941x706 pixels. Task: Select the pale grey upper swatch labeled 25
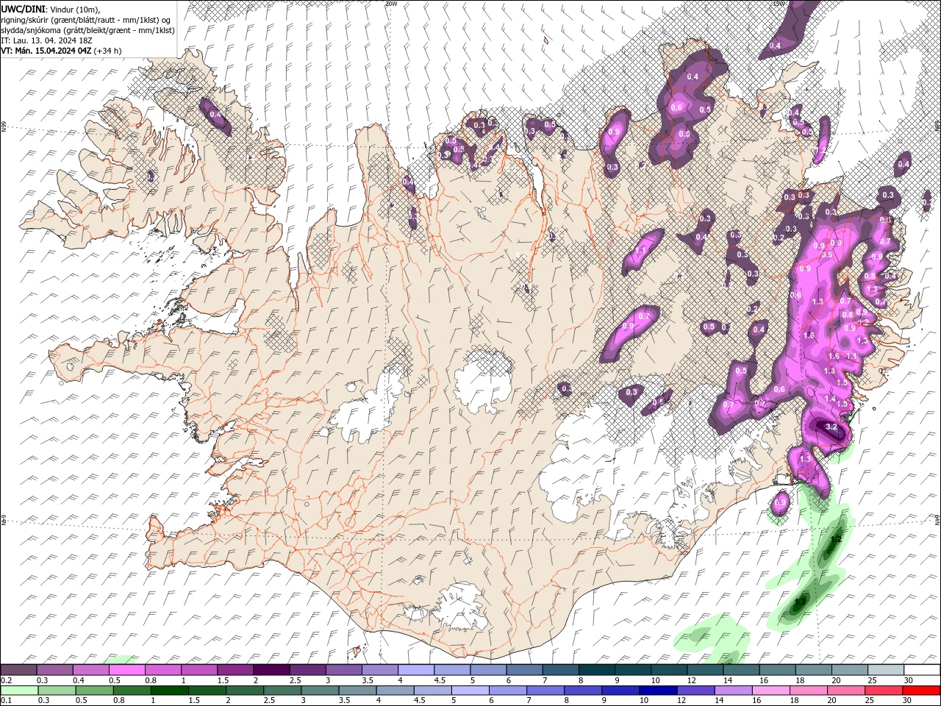pos(886,670)
